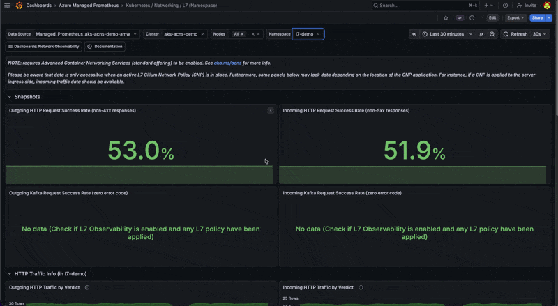The image size is (558, 306).
Task: Click Outgoing HTTP Request Success Rate title
Action: 73,111
